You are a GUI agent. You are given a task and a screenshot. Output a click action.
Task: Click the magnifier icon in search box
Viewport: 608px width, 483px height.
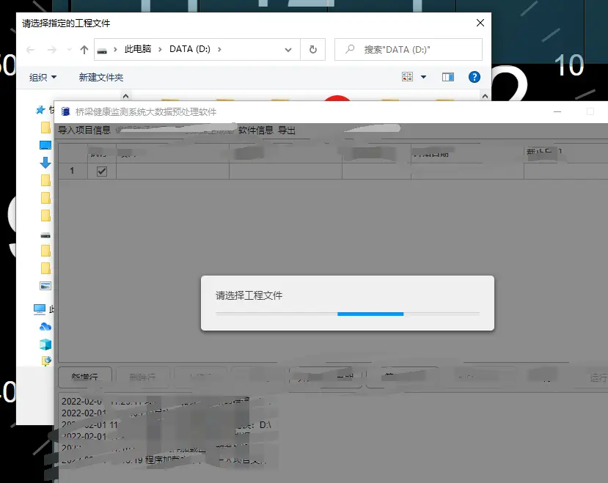350,49
